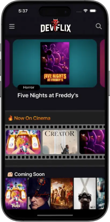This screenshot has width=110, height=222.
Task: Tap the fire icon beside Now On Cinema
Action: pos(10,118)
